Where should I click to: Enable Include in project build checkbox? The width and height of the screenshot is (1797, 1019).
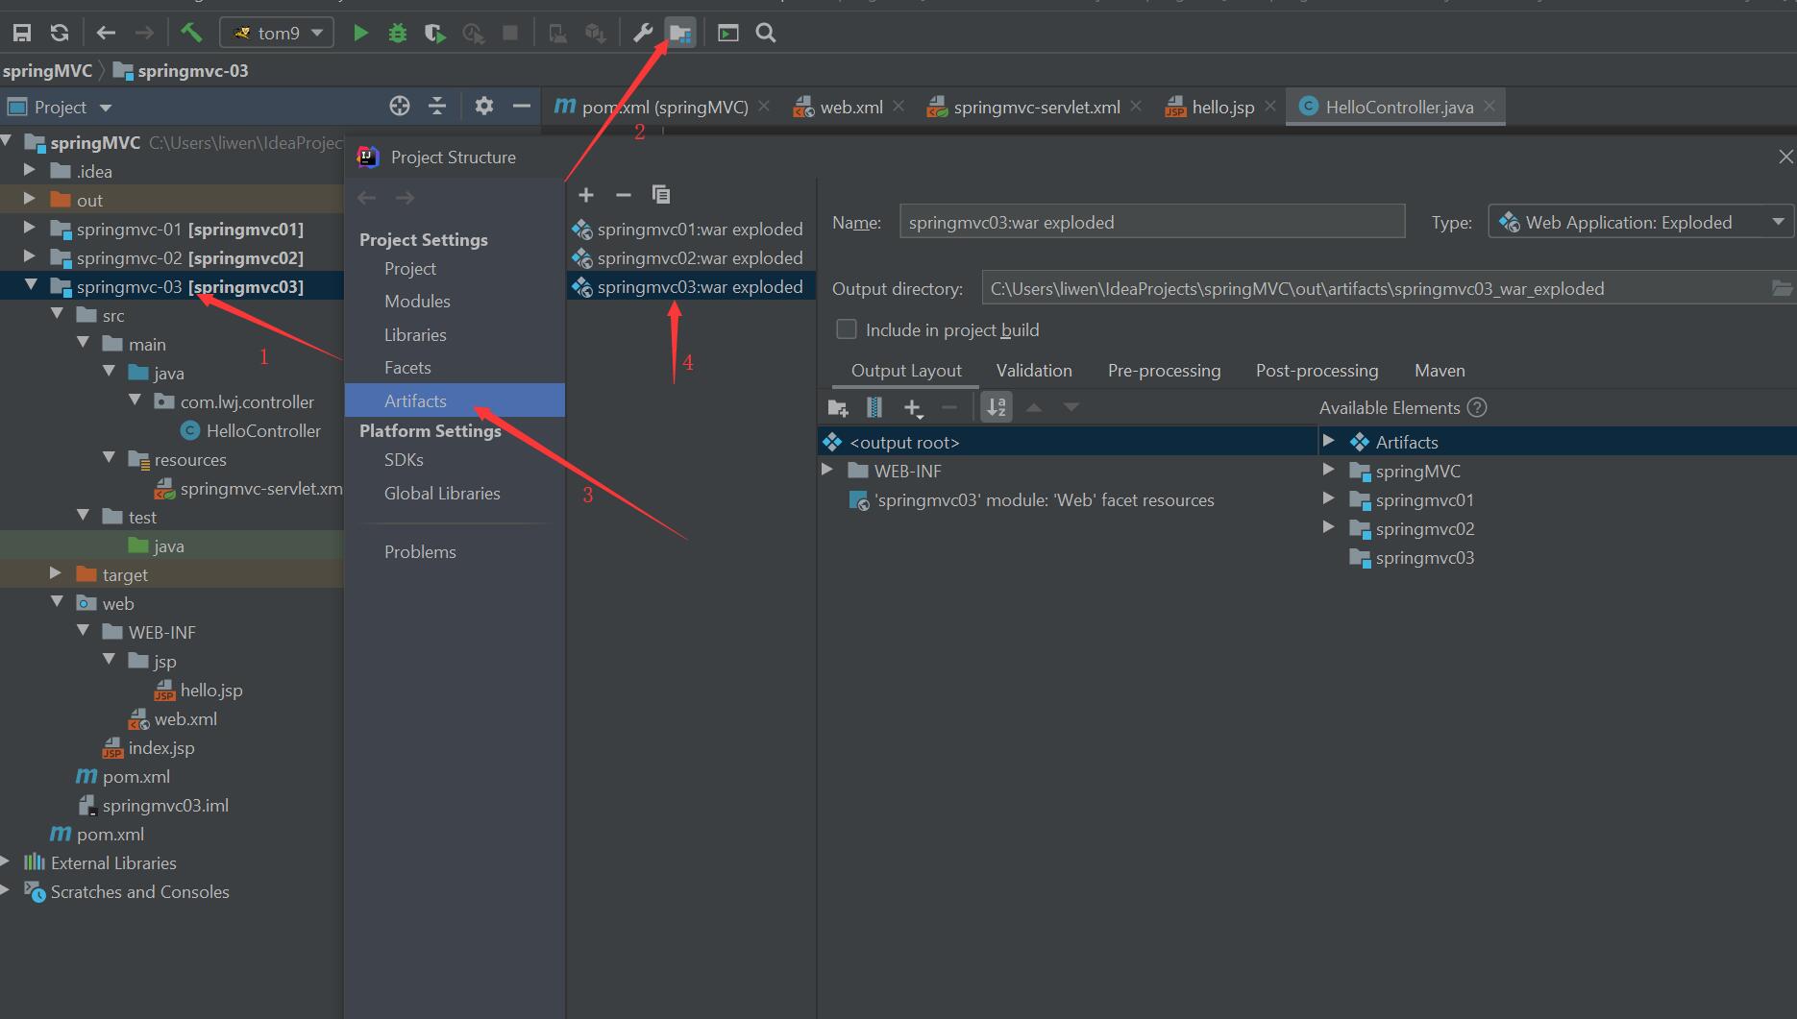[847, 329]
